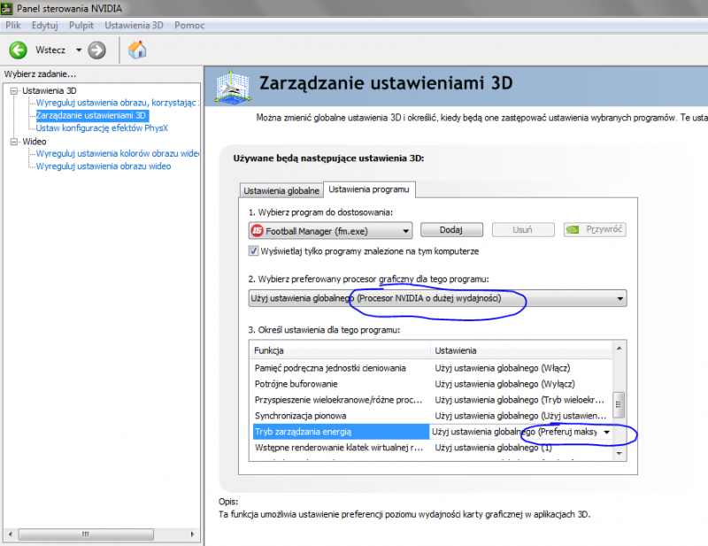Click the Usuń button

(522, 230)
